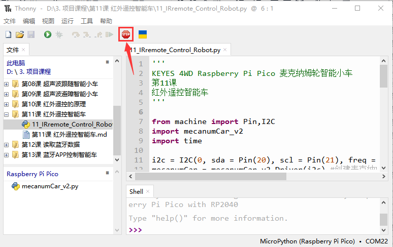Image resolution: width=393 pixels, height=247 pixels.
Task: Click comment text 红外遥控智能车 in editor
Action: (180, 93)
